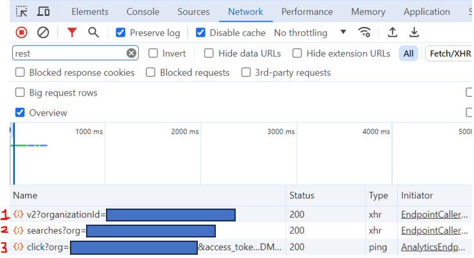Filter requests by Fetch/XHR
The height and width of the screenshot is (258, 474).
[450, 53]
